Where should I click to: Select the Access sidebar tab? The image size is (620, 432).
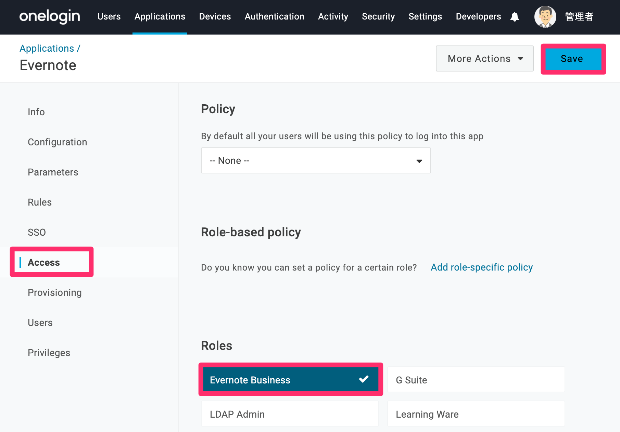(44, 262)
